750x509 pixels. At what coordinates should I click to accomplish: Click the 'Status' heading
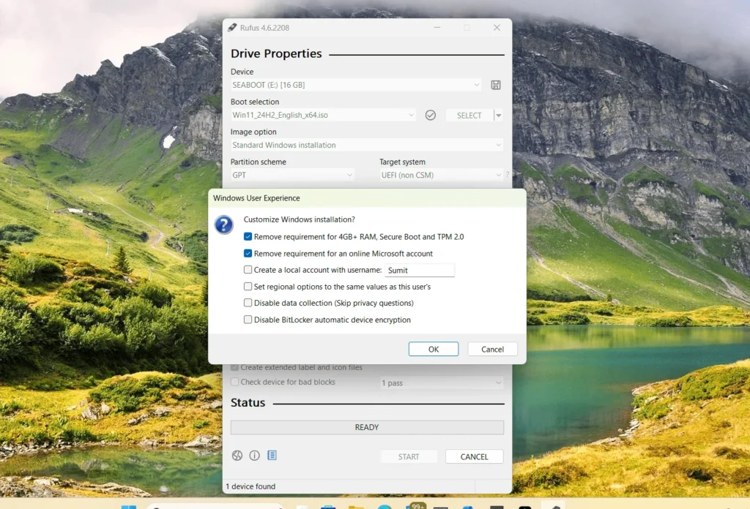pyautogui.click(x=248, y=402)
